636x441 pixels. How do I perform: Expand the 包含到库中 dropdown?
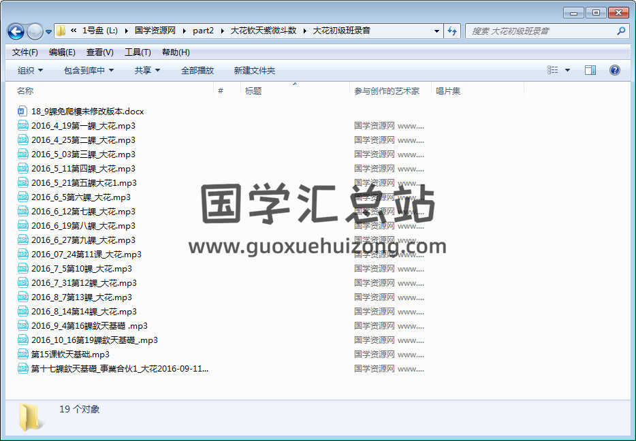click(89, 71)
